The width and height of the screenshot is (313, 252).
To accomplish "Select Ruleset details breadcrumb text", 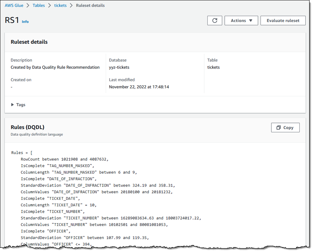I will click(90, 6).
